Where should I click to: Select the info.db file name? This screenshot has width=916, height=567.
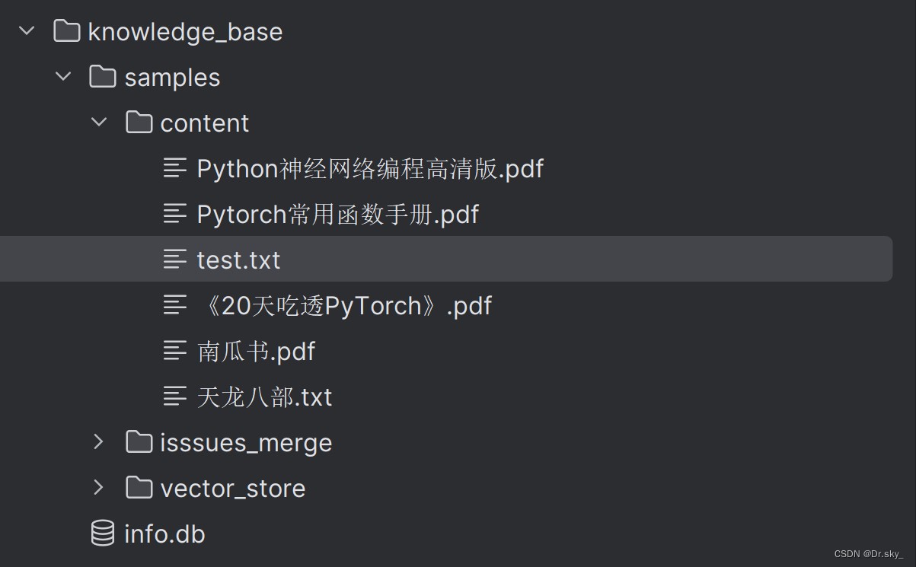pos(164,534)
